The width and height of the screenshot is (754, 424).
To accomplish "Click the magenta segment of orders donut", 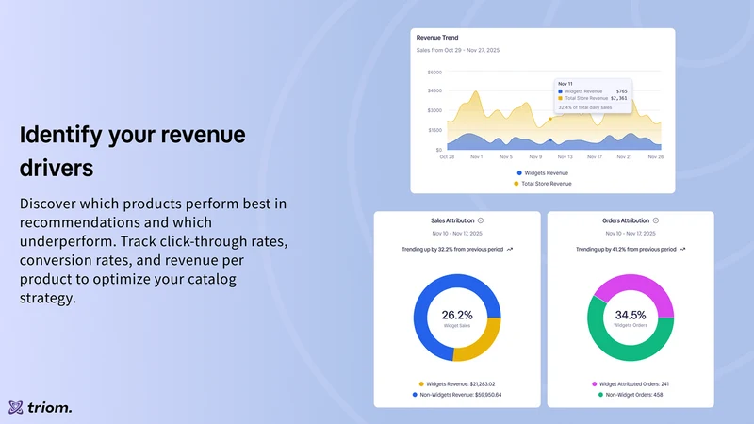I will tap(640, 282).
